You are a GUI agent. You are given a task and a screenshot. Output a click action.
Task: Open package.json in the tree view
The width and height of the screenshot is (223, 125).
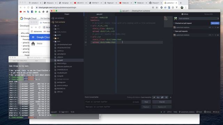pyautogui.click(x=61, y=82)
